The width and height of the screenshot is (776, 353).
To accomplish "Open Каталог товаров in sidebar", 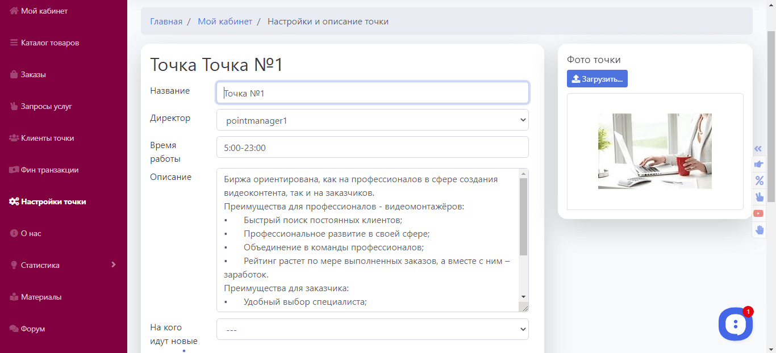I will [49, 43].
